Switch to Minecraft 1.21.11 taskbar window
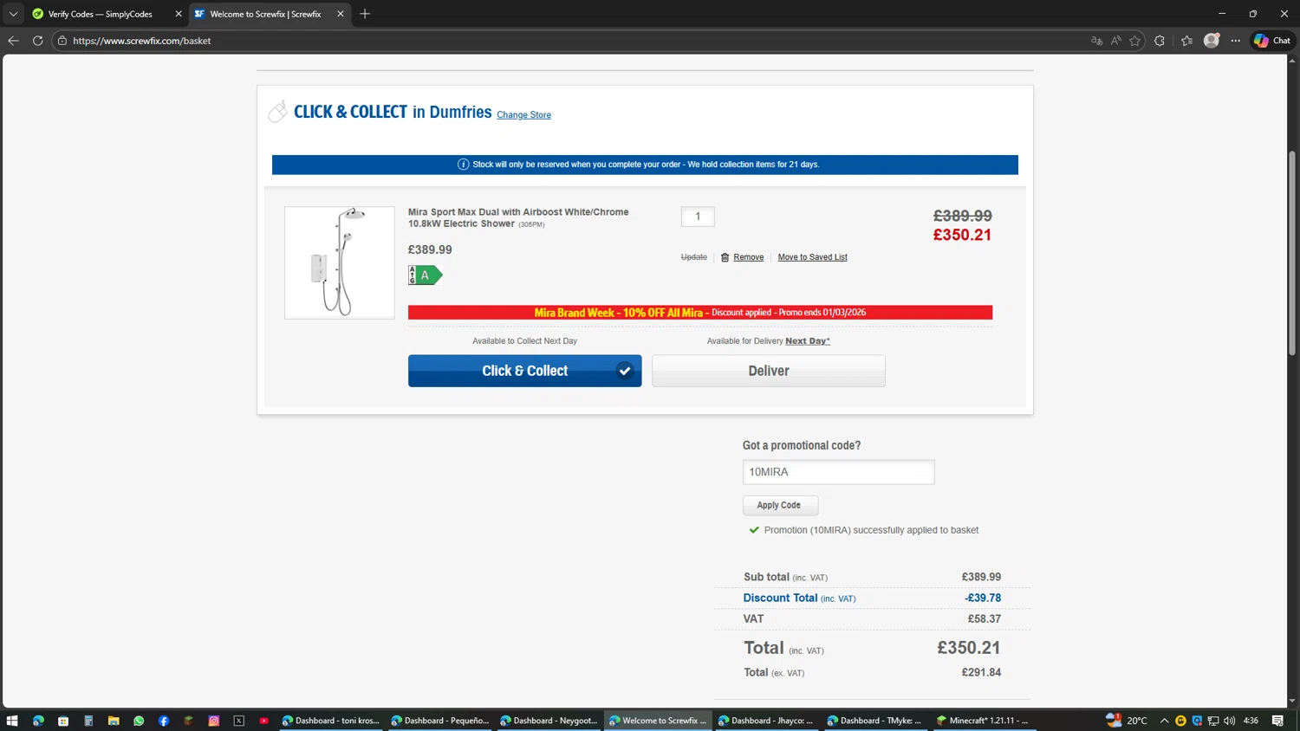 pos(983,721)
